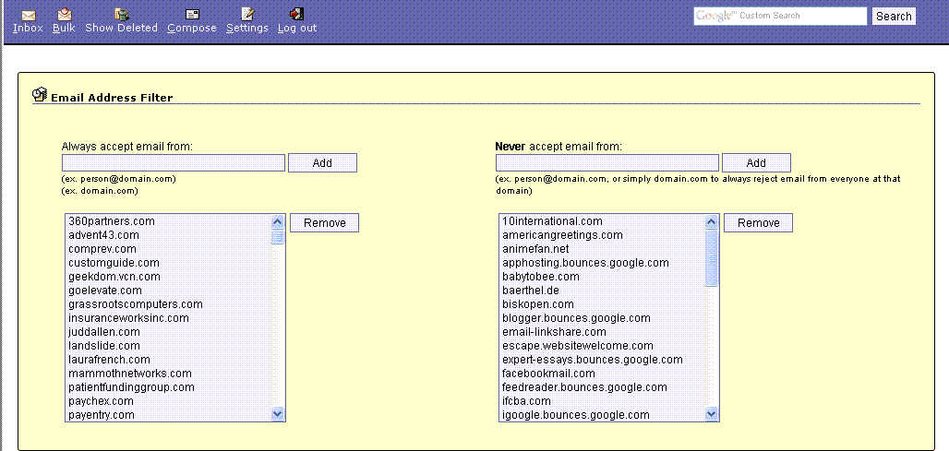Click the Email Address Filter header icon
The height and width of the screenshot is (451, 949).
(x=40, y=94)
